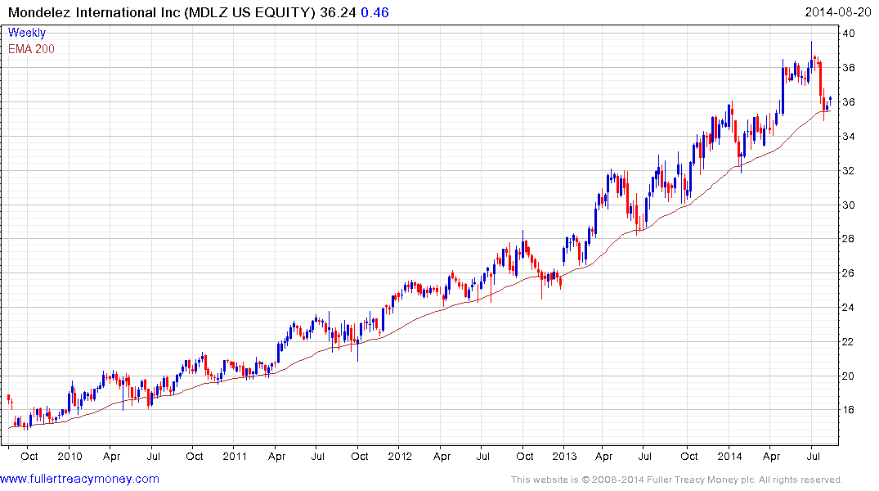The height and width of the screenshot is (491, 879).
Task: Click the EMA 200 legend label
Action: [x=31, y=49]
